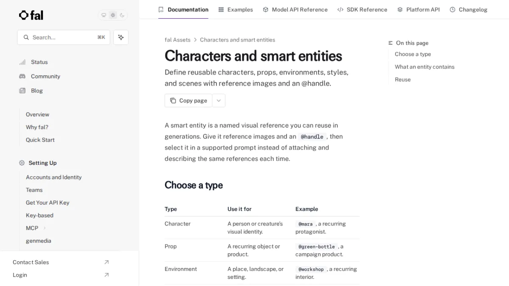This screenshot has height=286, width=509.
Task: Click the Contact Sales external arrow icon
Action: 106,262
